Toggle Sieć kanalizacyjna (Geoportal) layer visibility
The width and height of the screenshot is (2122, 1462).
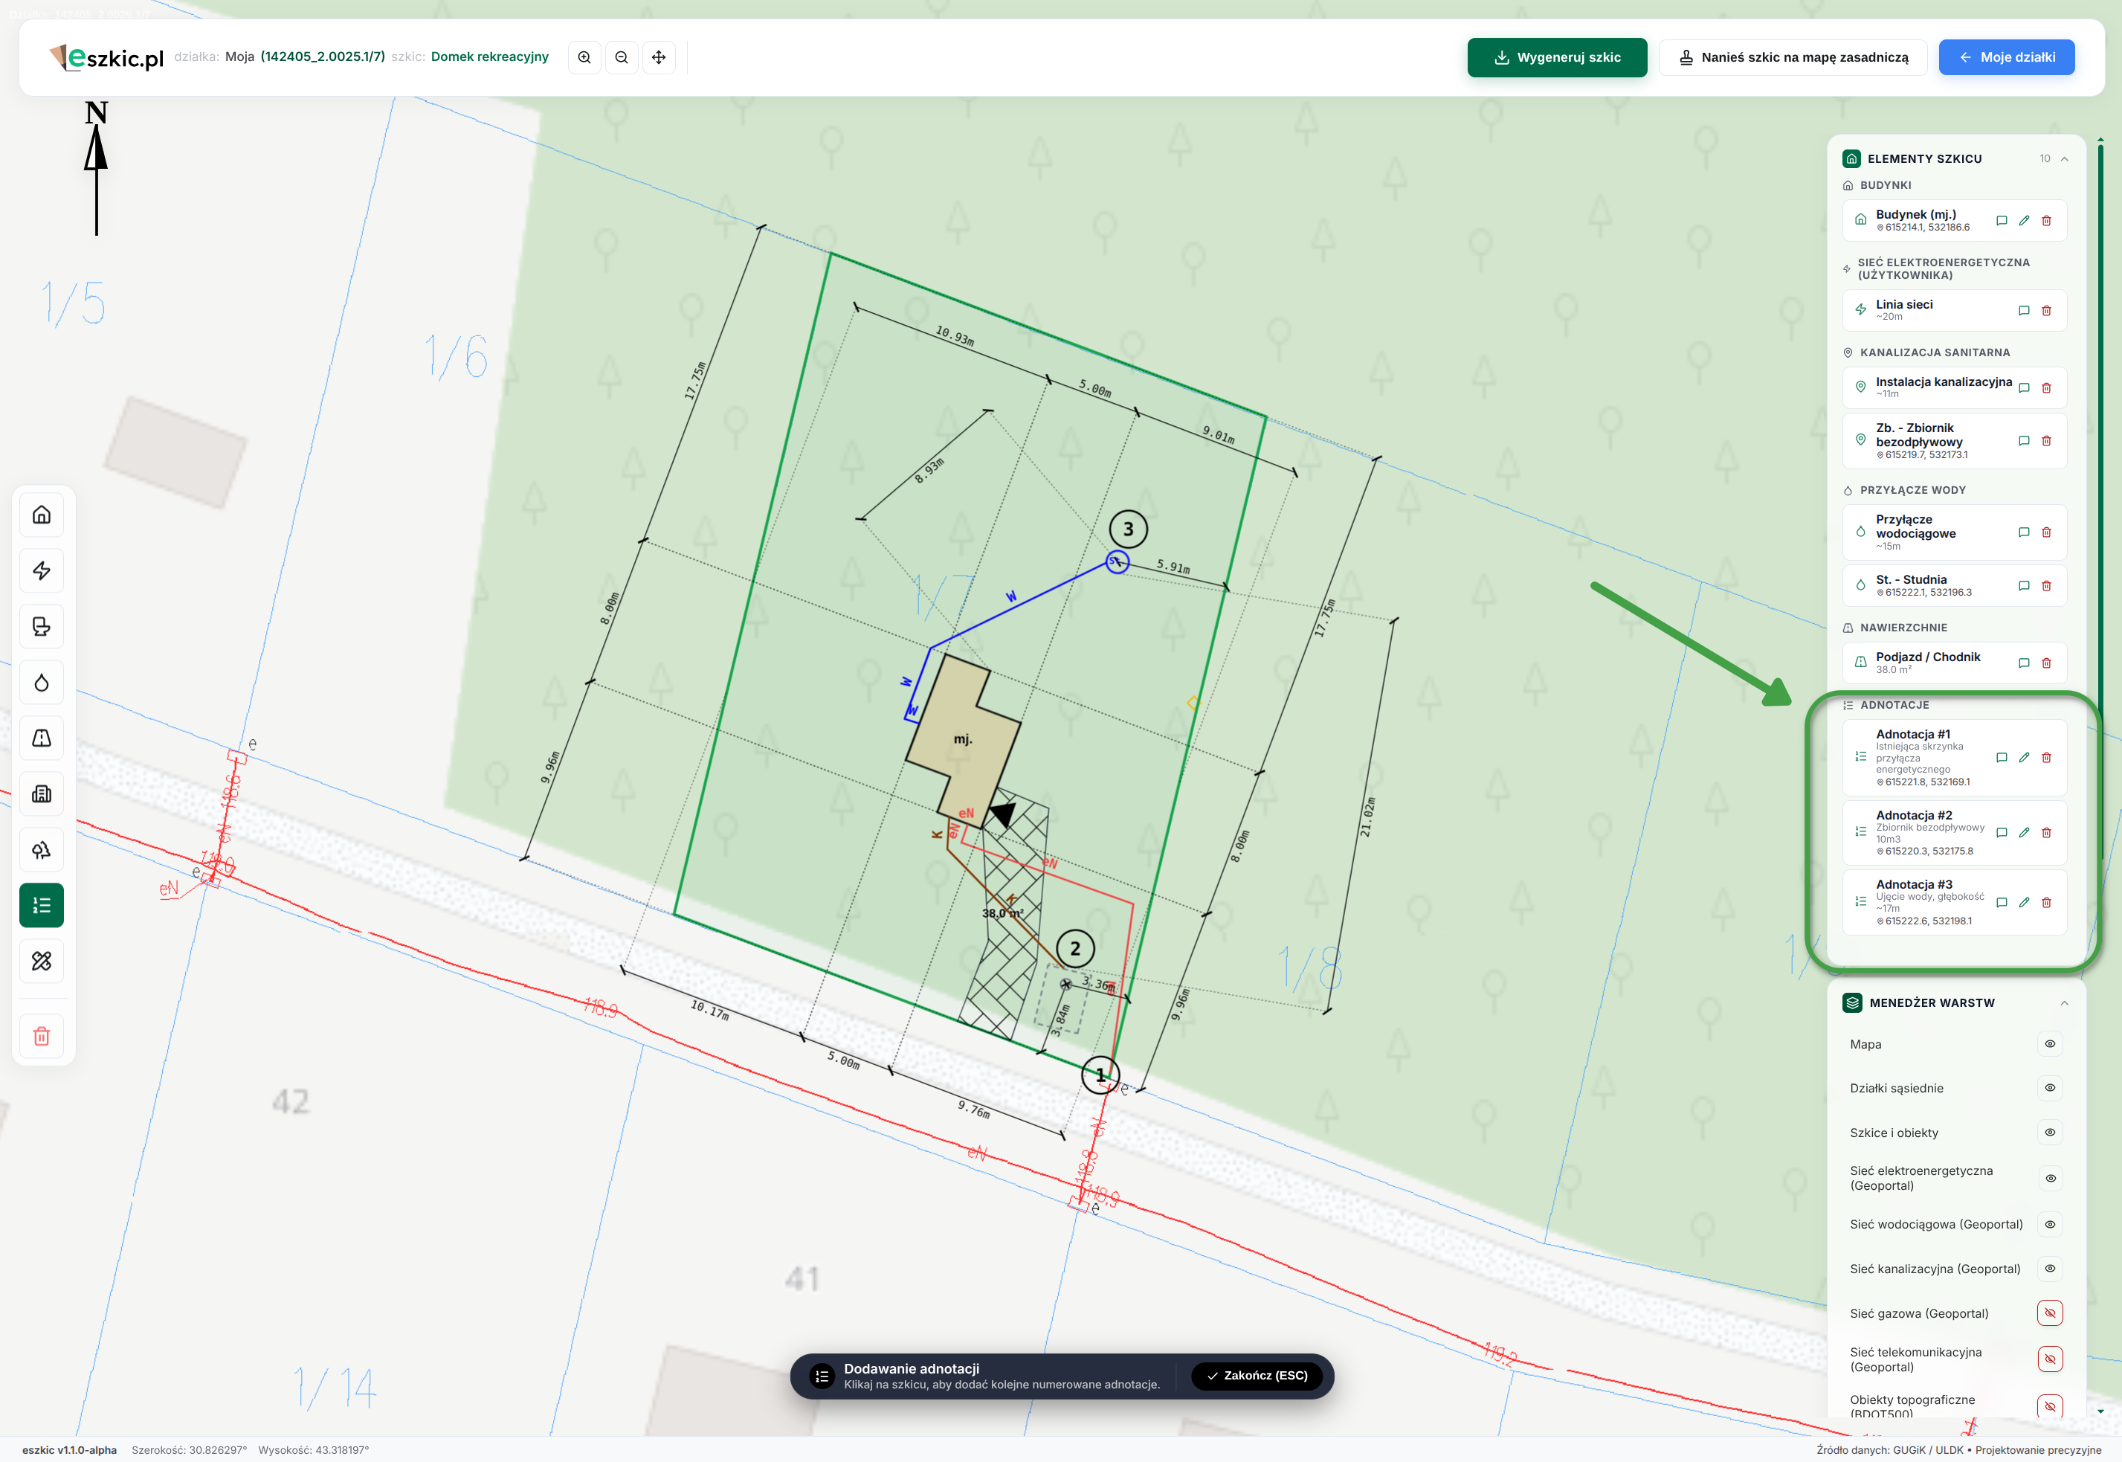pyautogui.click(x=2051, y=1269)
